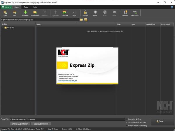Sort by the Date column header

[138, 24]
